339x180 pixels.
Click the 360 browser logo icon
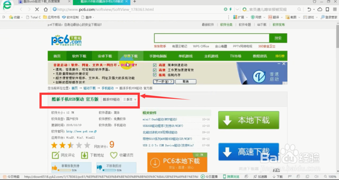[x=7, y=6]
